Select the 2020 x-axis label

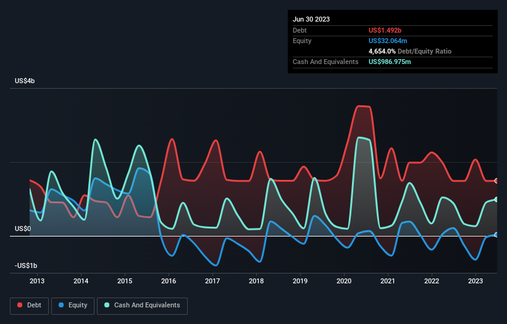coord(344,281)
